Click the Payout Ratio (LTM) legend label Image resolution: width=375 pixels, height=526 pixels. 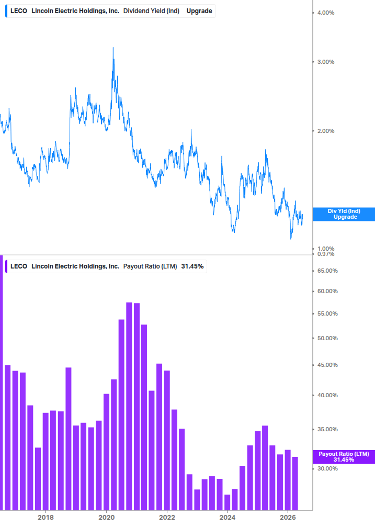pos(150,266)
